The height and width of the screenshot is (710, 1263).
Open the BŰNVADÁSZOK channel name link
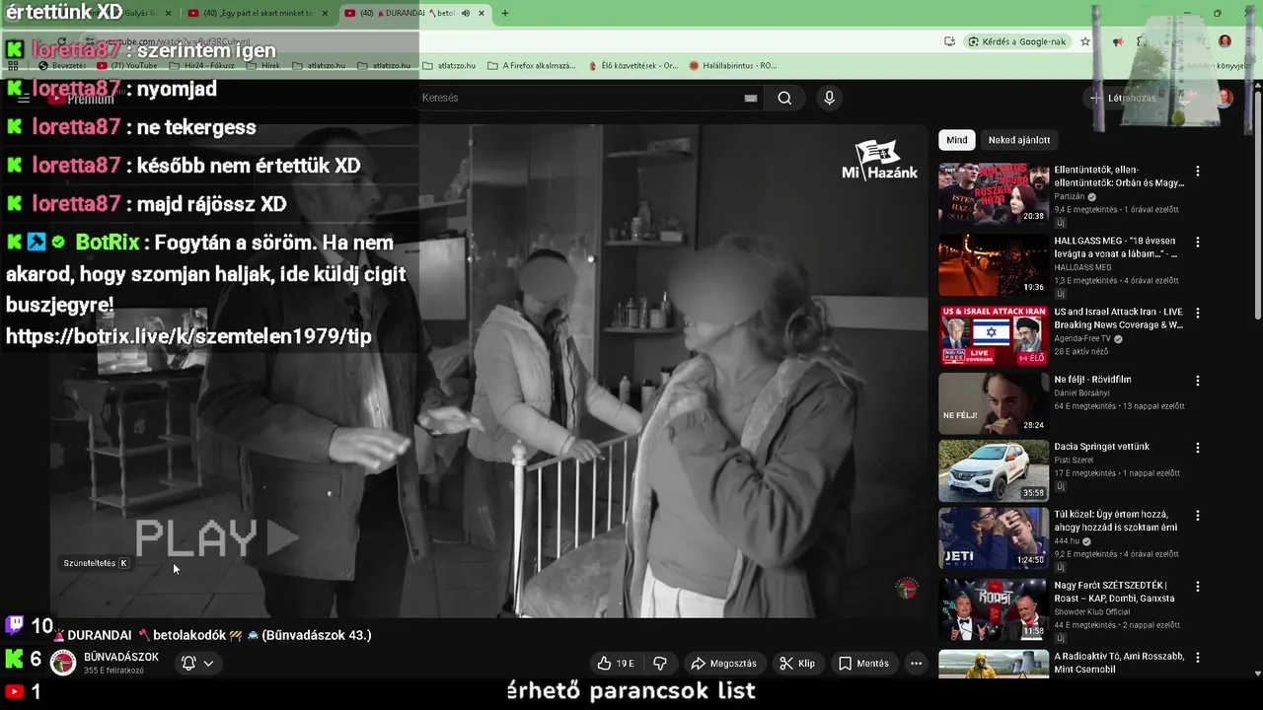coord(121,657)
